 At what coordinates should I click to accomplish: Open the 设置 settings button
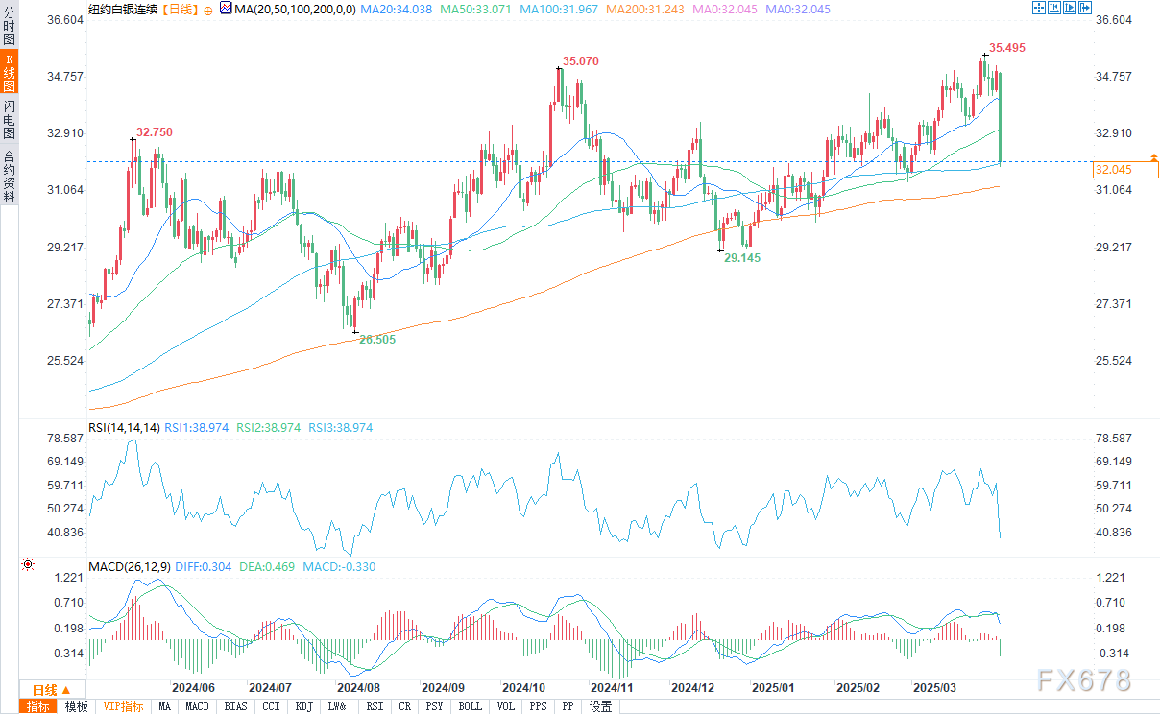tap(601, 706)
